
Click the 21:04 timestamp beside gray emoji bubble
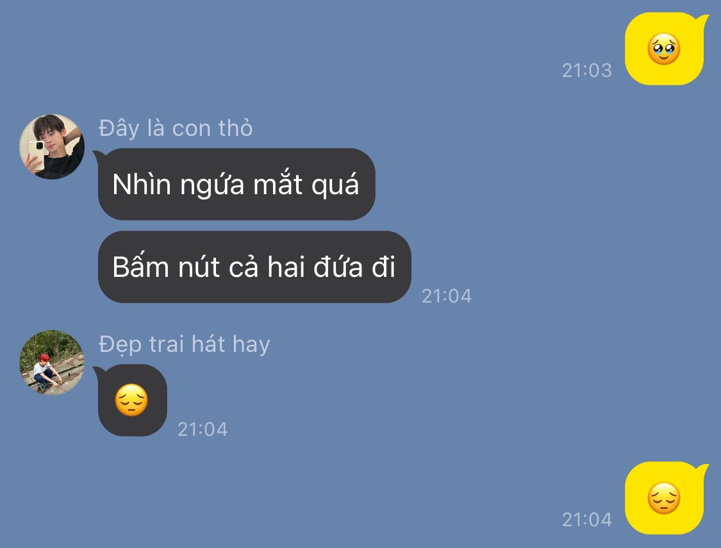[203, 429]
